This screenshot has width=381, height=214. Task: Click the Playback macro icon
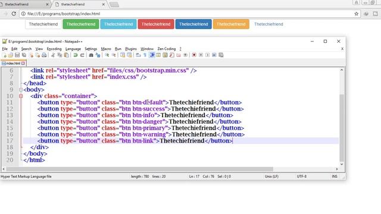point(207,55)
